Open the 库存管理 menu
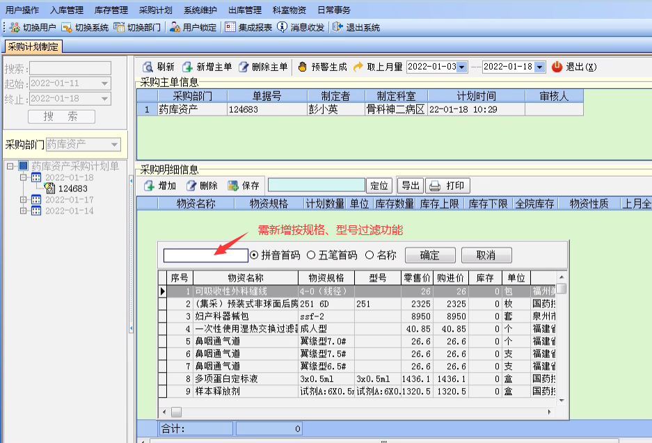 point(111,10)
